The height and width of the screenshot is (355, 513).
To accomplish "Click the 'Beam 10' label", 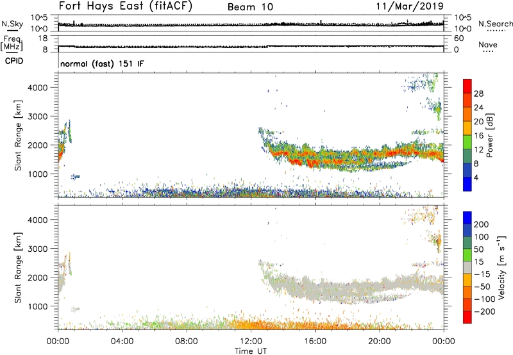I will click(250, 7).
